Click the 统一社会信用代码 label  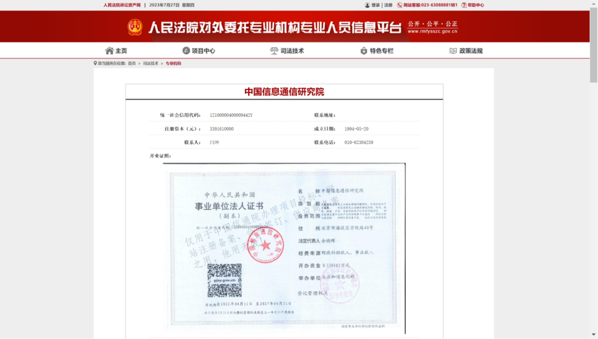point(181,115)
